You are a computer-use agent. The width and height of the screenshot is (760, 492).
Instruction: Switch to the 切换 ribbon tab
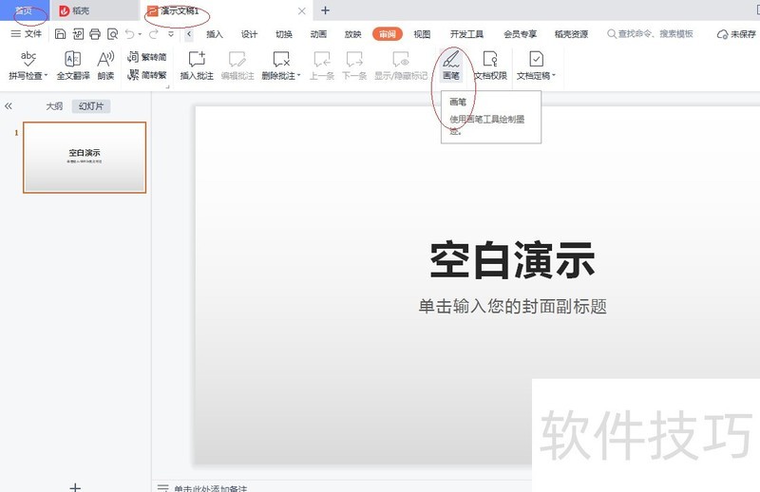(x=283, y=34)
